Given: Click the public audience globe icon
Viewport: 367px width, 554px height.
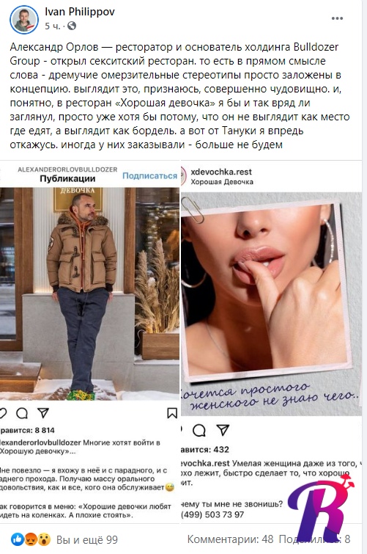Looking at the screenshot, I should (72, 26).
